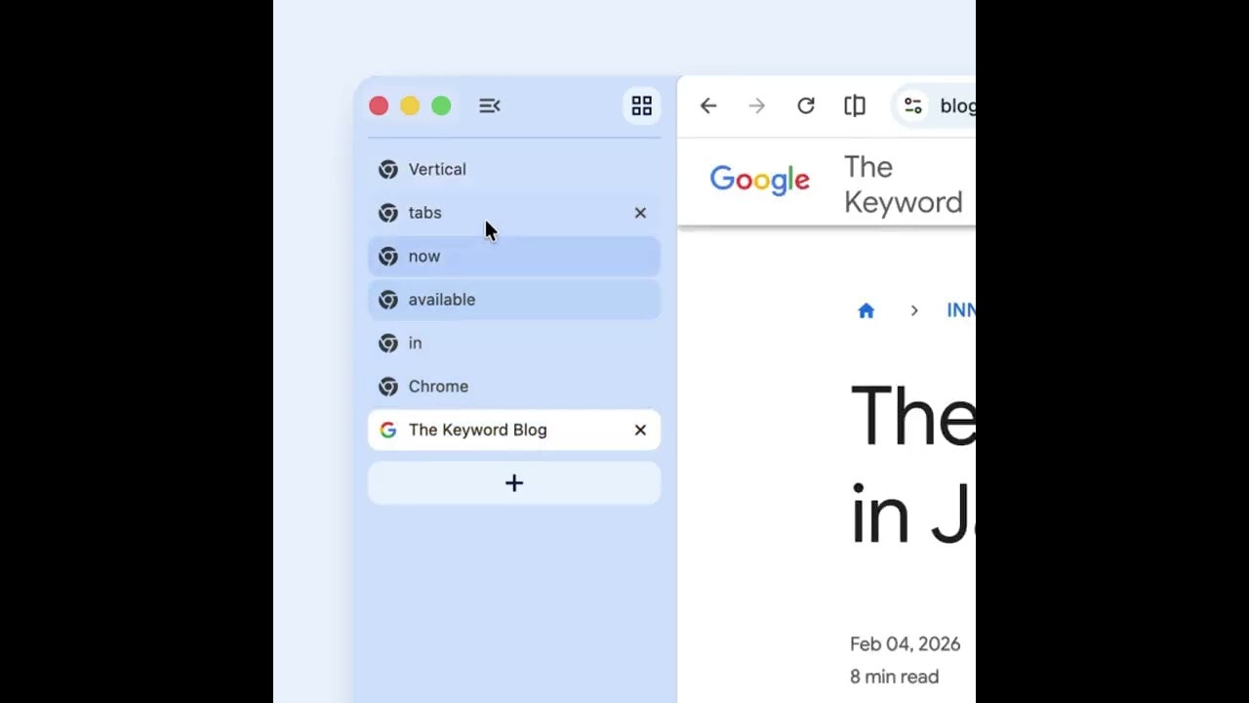Viewport: 1249px width, 703px height.
Task: Open a new tab with the plus button
Action: (513, 482)
